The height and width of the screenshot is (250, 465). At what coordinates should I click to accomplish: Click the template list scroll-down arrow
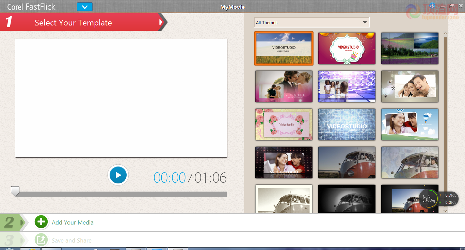tap(445, 211)
